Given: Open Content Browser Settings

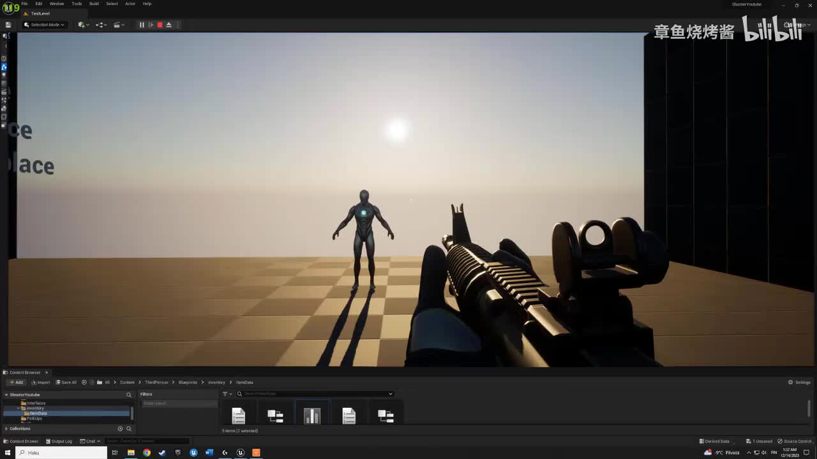Looking at the screenshot, I should click(799, 382).
